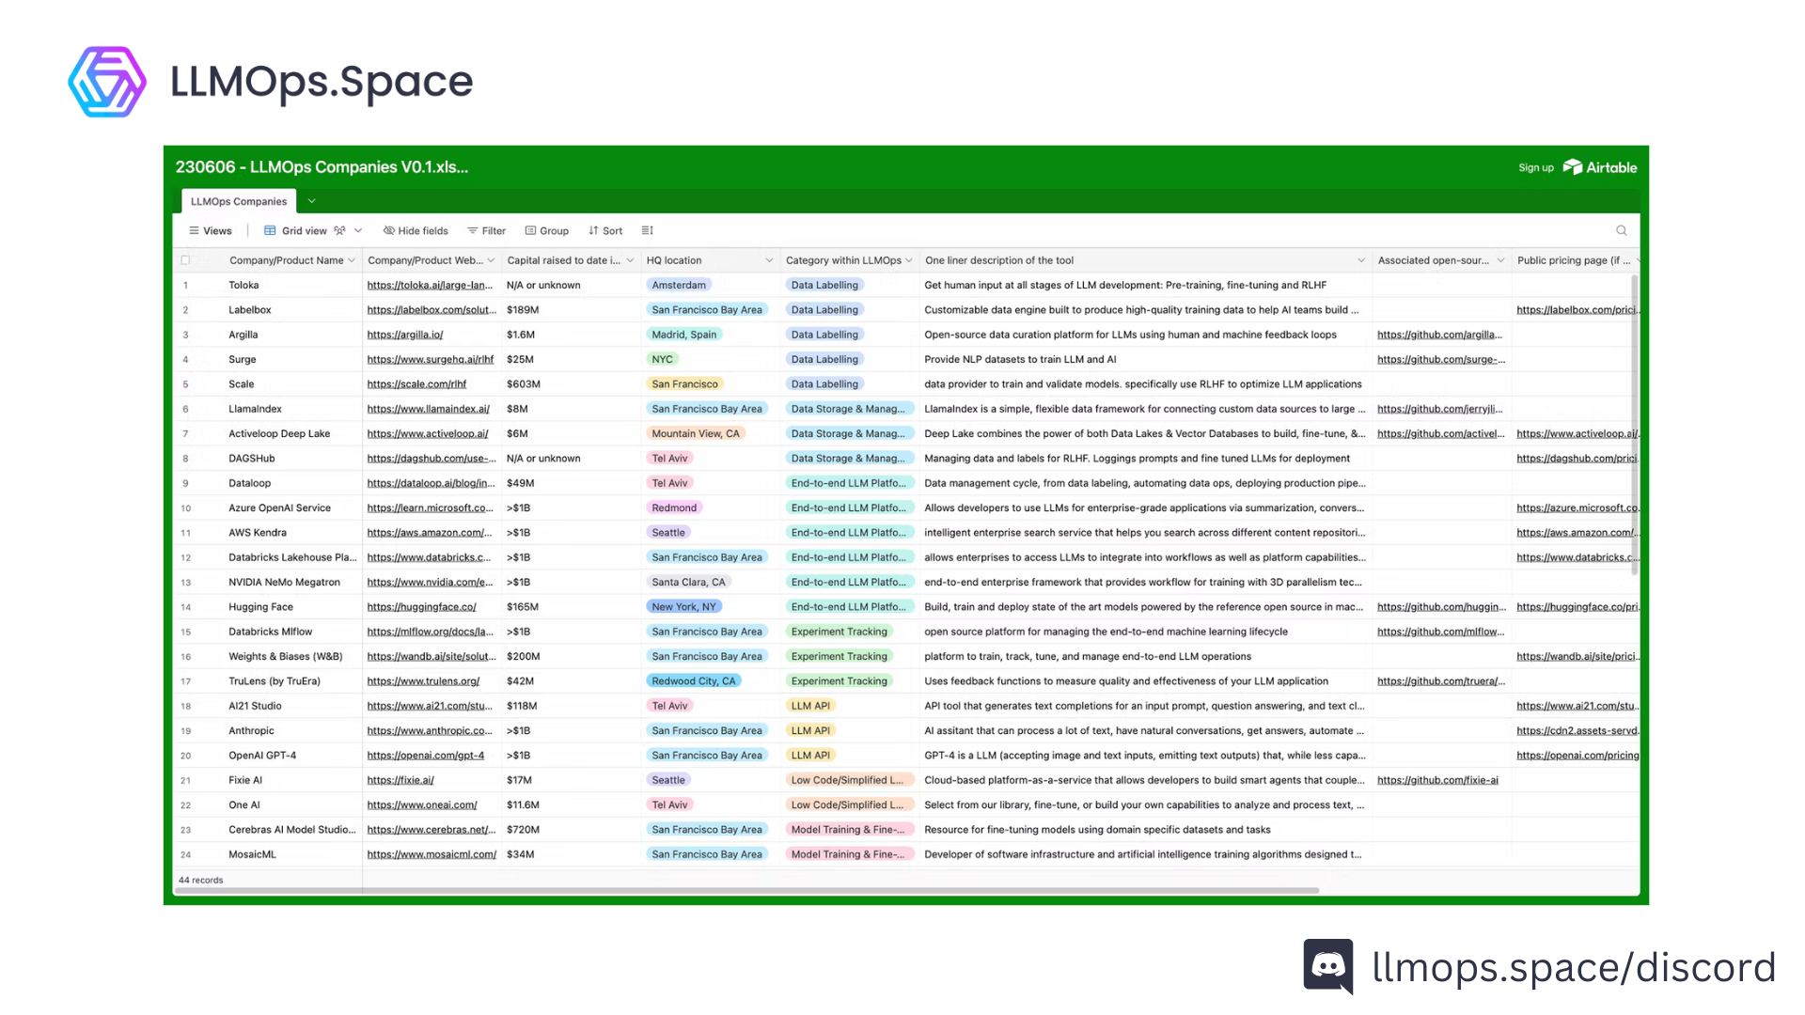Image resolution: width=1805 pixels, height=1015 pixels.
Task: Click the share view people icon
Action: (x=339, y=230)
